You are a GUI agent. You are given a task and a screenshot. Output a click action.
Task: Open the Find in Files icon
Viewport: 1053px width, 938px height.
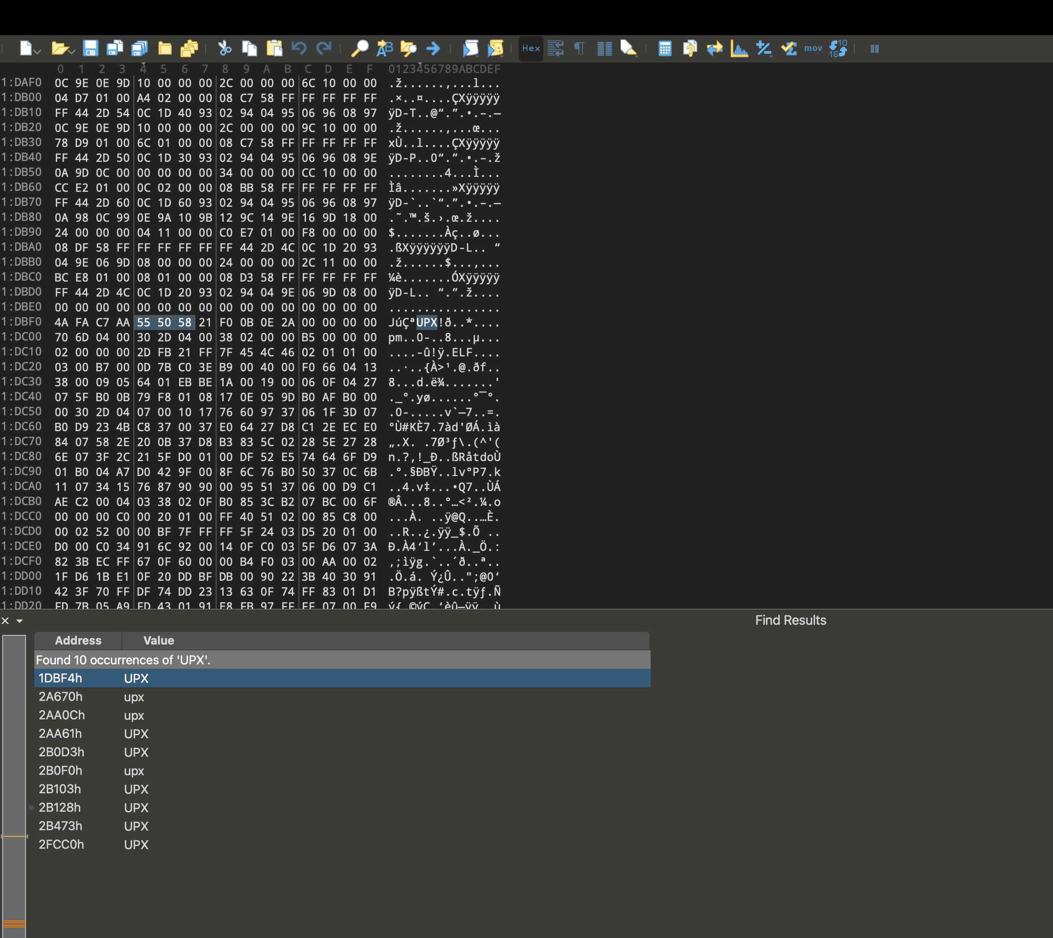click(x=409, y=48)
